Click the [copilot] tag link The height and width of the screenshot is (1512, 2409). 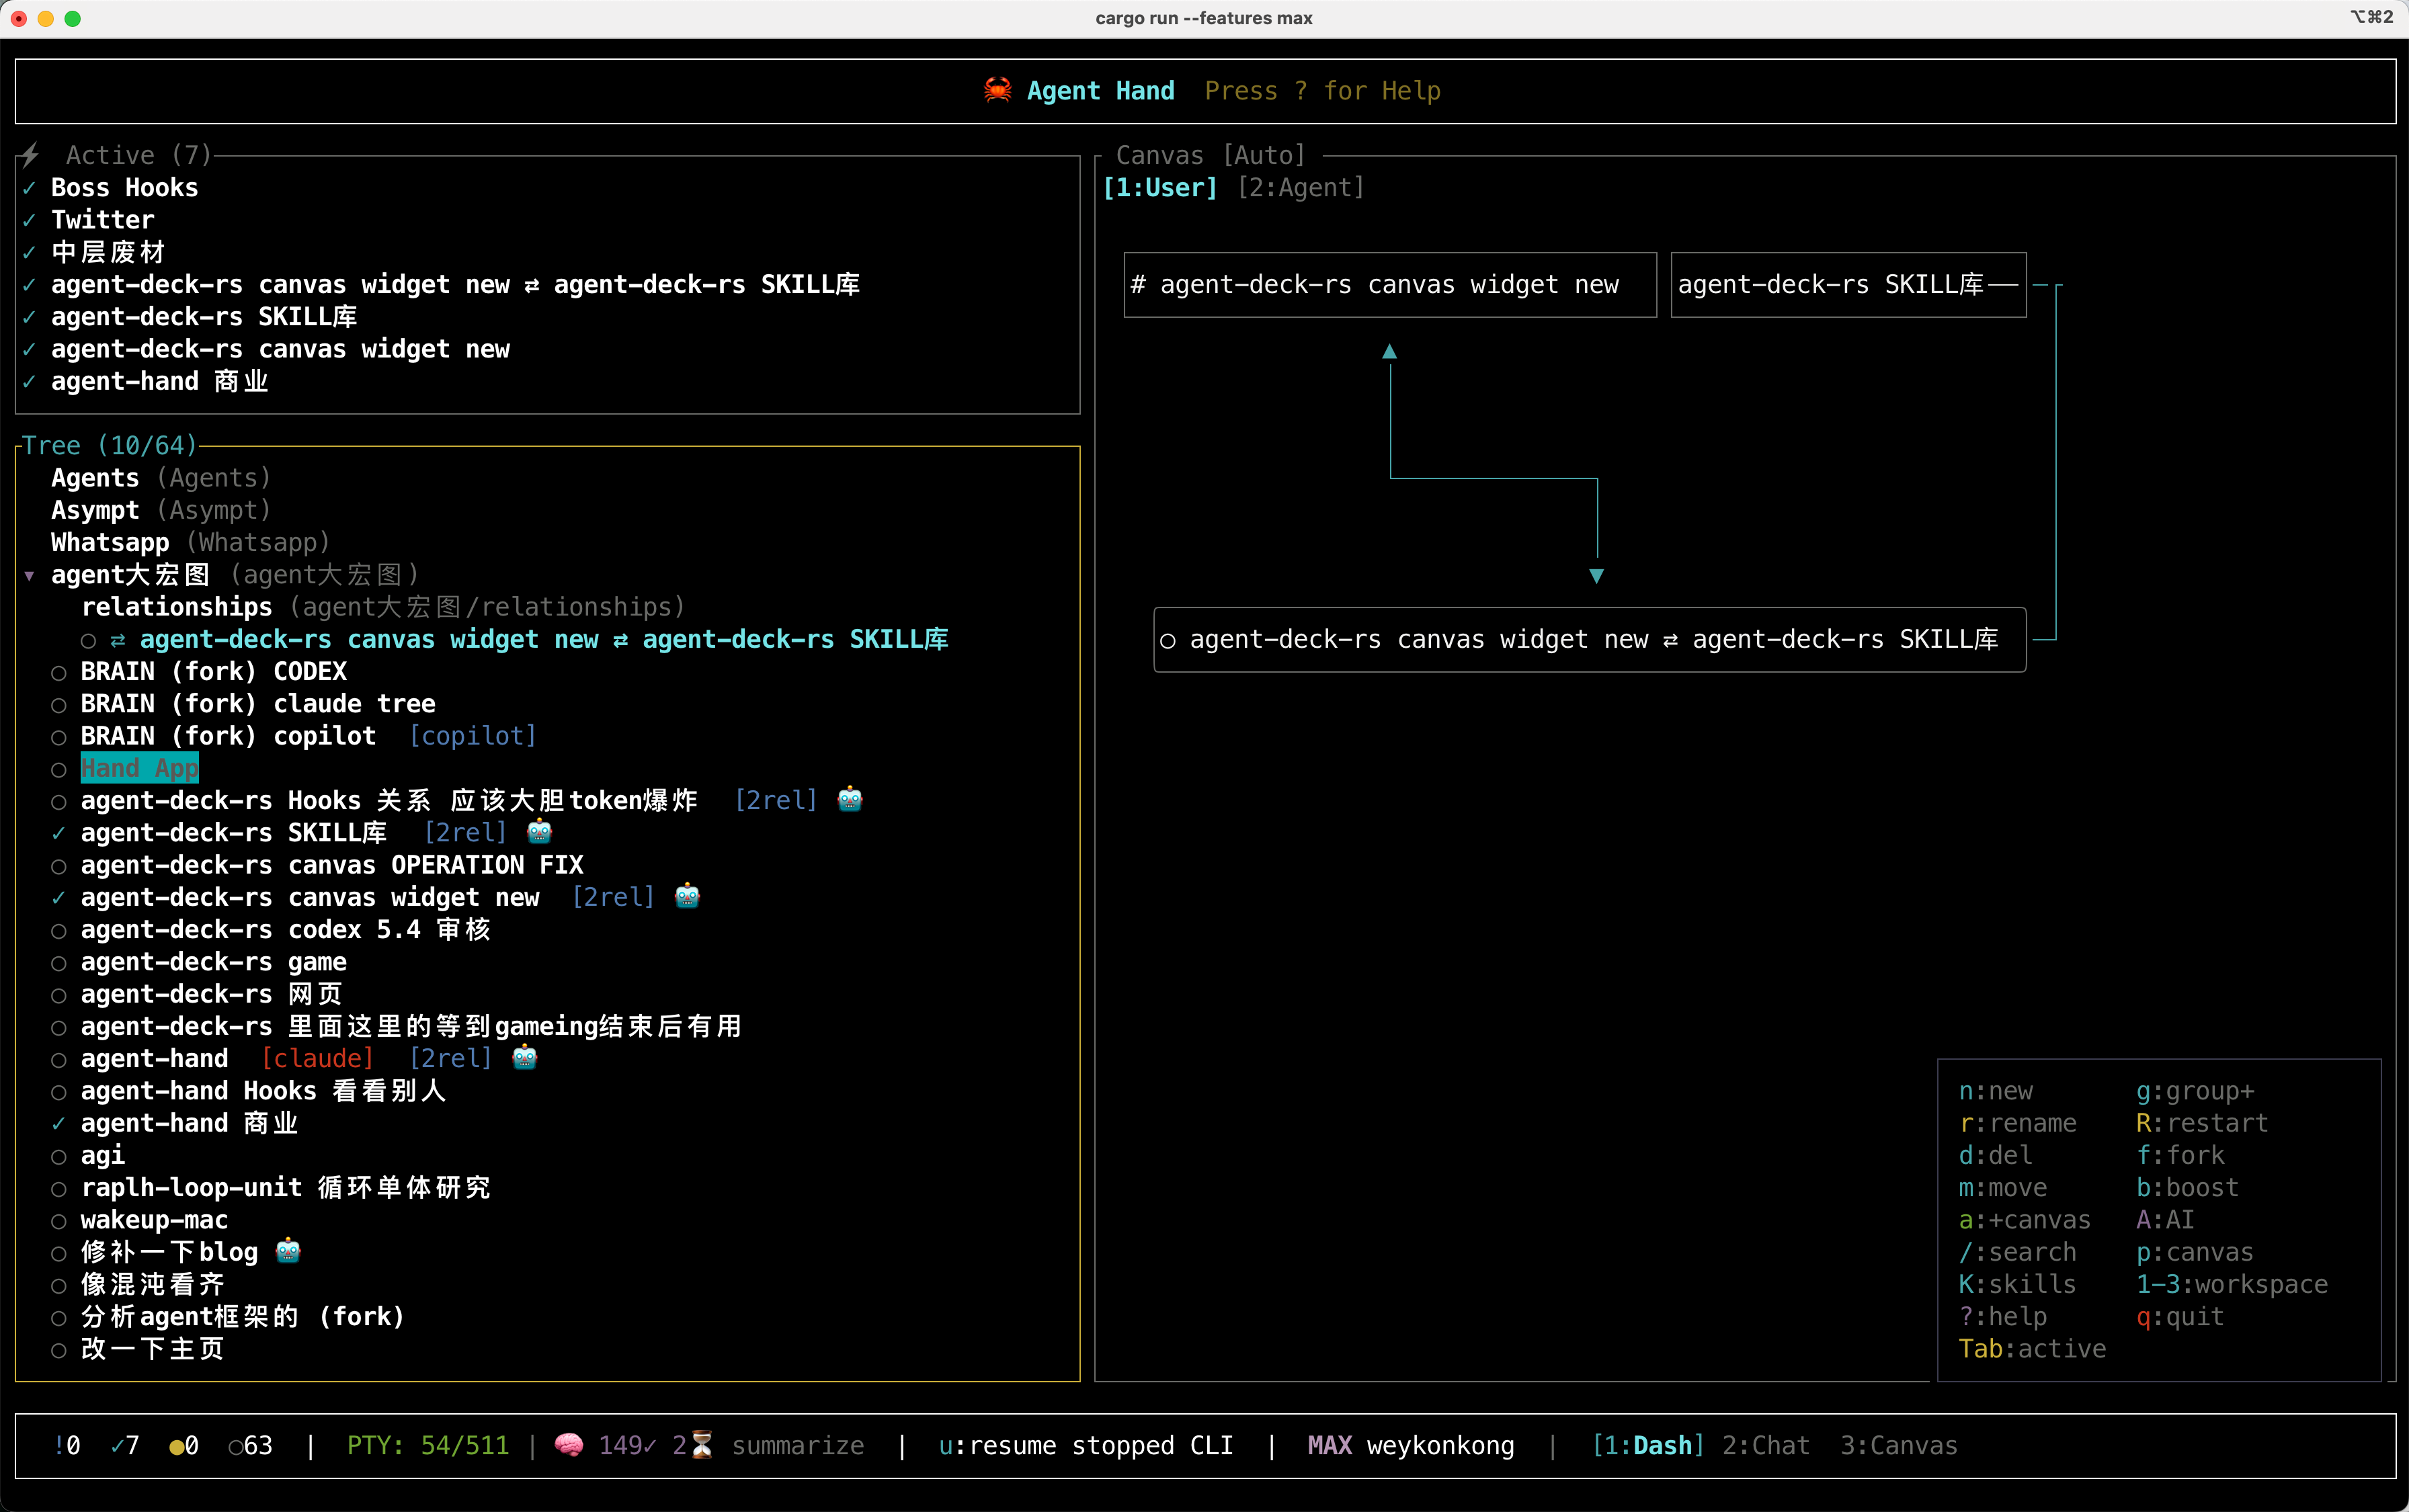pos(473,736)
